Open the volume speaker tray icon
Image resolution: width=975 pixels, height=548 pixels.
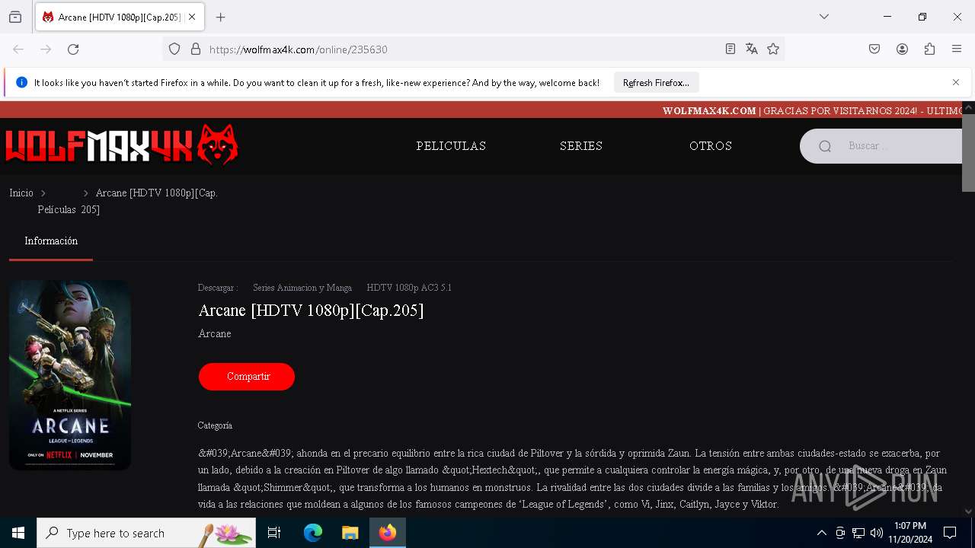point(877,533)
